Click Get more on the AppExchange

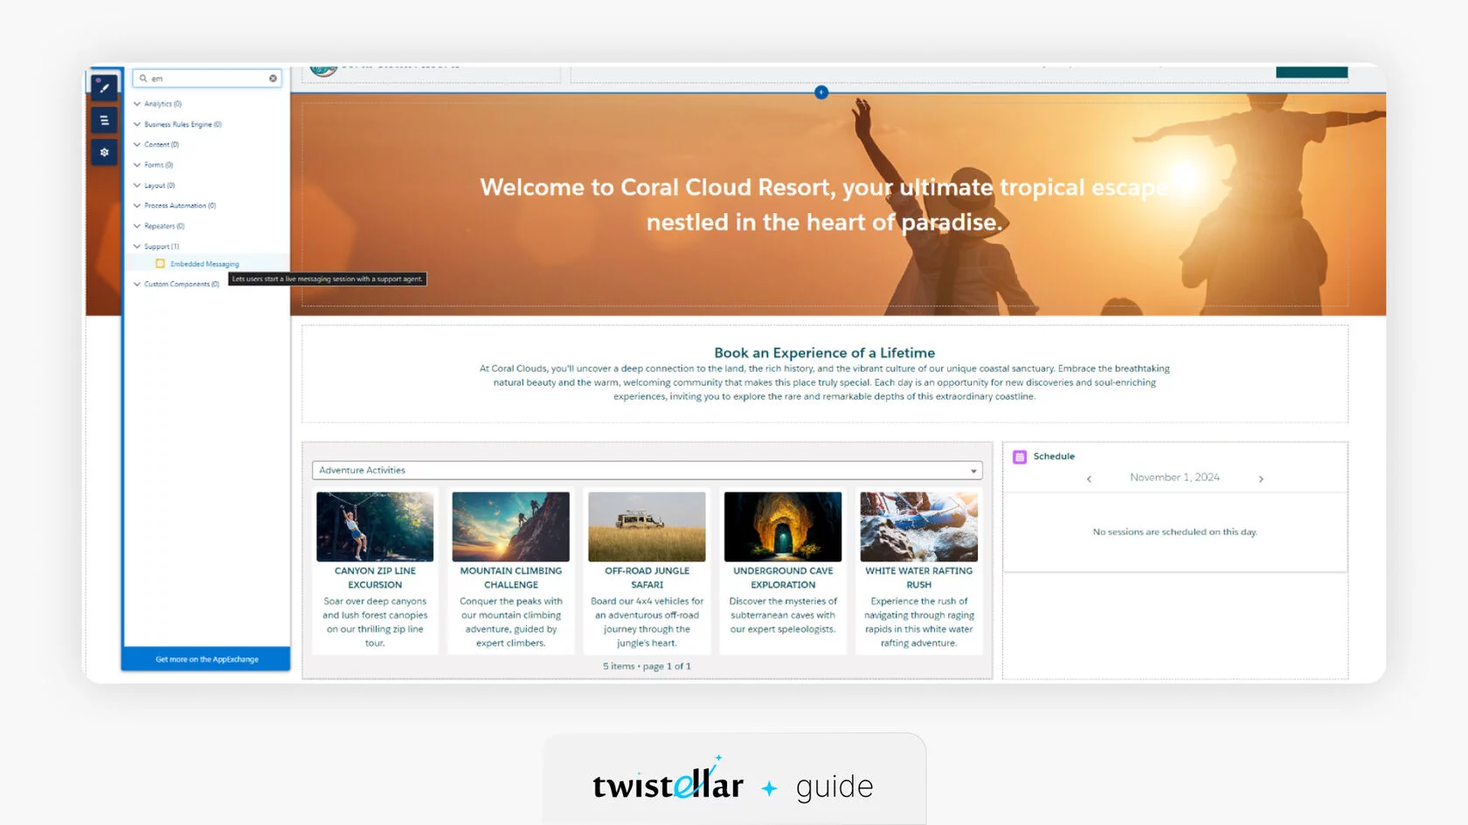coord(206,659)
